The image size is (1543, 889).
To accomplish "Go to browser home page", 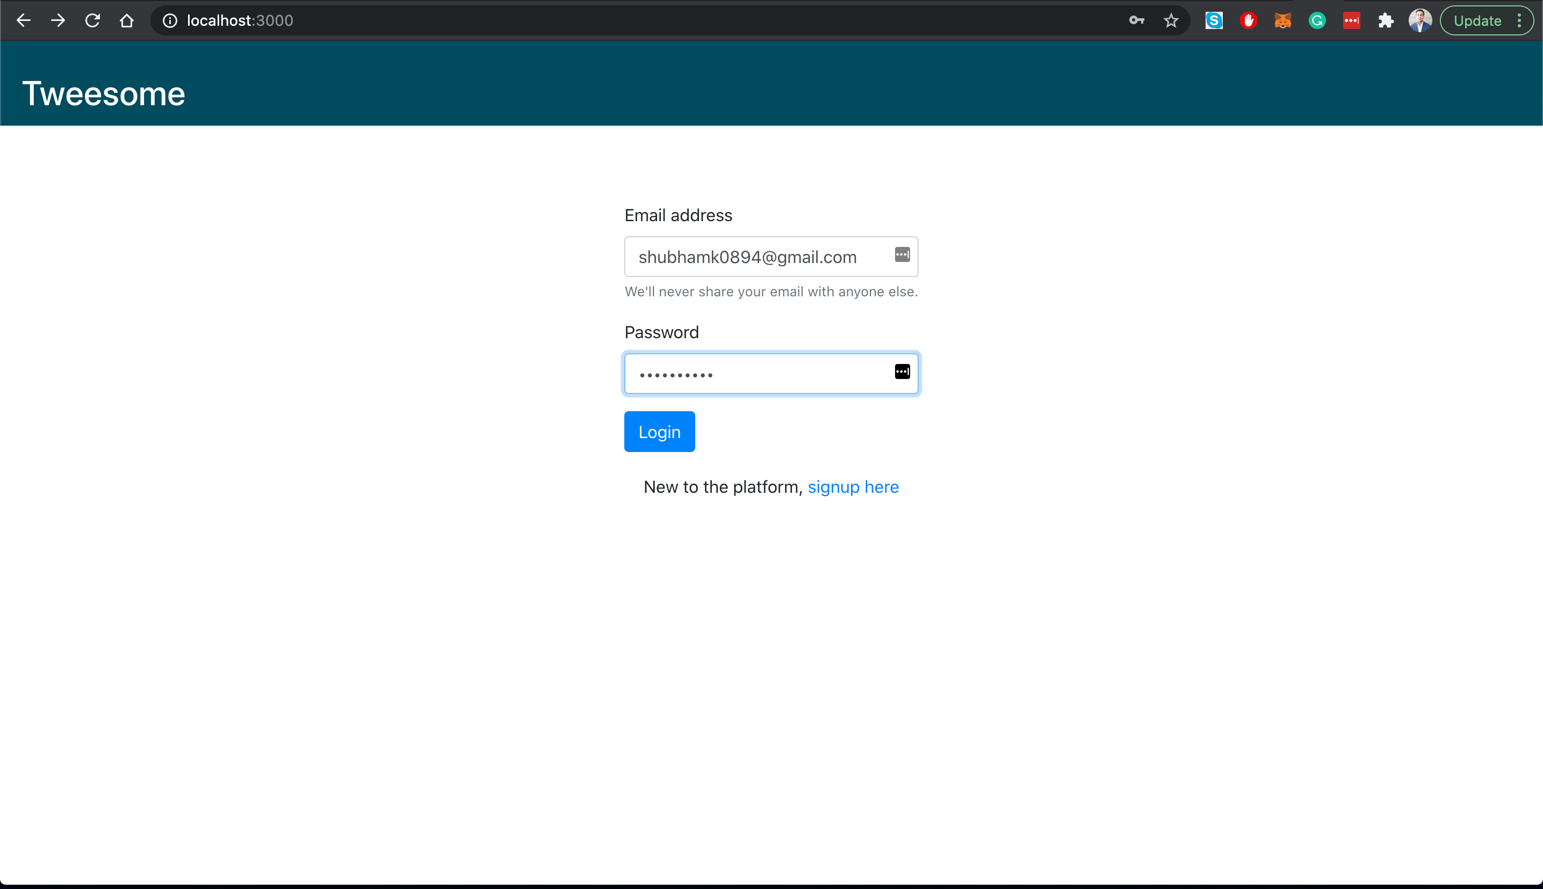I will click(126, 21).
